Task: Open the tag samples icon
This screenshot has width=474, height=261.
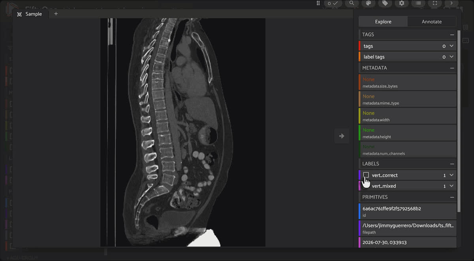Action: click(385, 3)
